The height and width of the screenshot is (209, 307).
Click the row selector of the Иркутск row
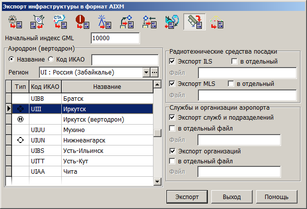(x=8, y=109)
